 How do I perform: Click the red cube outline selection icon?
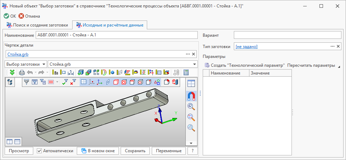116,82
